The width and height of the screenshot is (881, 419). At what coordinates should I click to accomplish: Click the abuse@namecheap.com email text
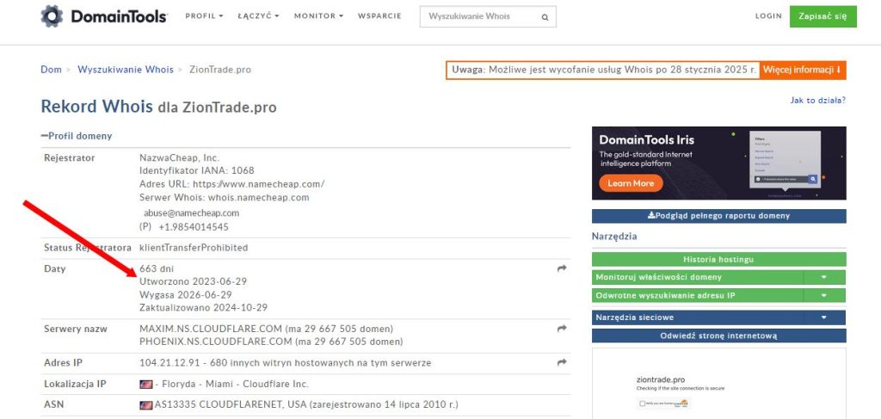pyautogui.click(x=192, y=213)
